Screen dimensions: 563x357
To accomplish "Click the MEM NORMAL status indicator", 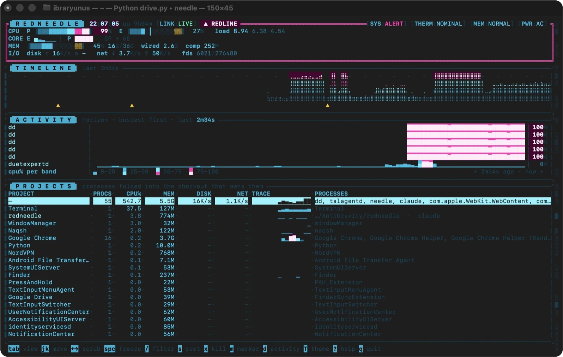I will [x=491, y=24].
